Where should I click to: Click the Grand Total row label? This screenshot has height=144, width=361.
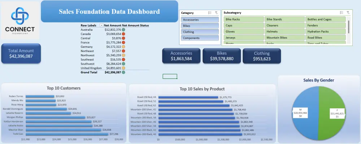coord(89,72)
